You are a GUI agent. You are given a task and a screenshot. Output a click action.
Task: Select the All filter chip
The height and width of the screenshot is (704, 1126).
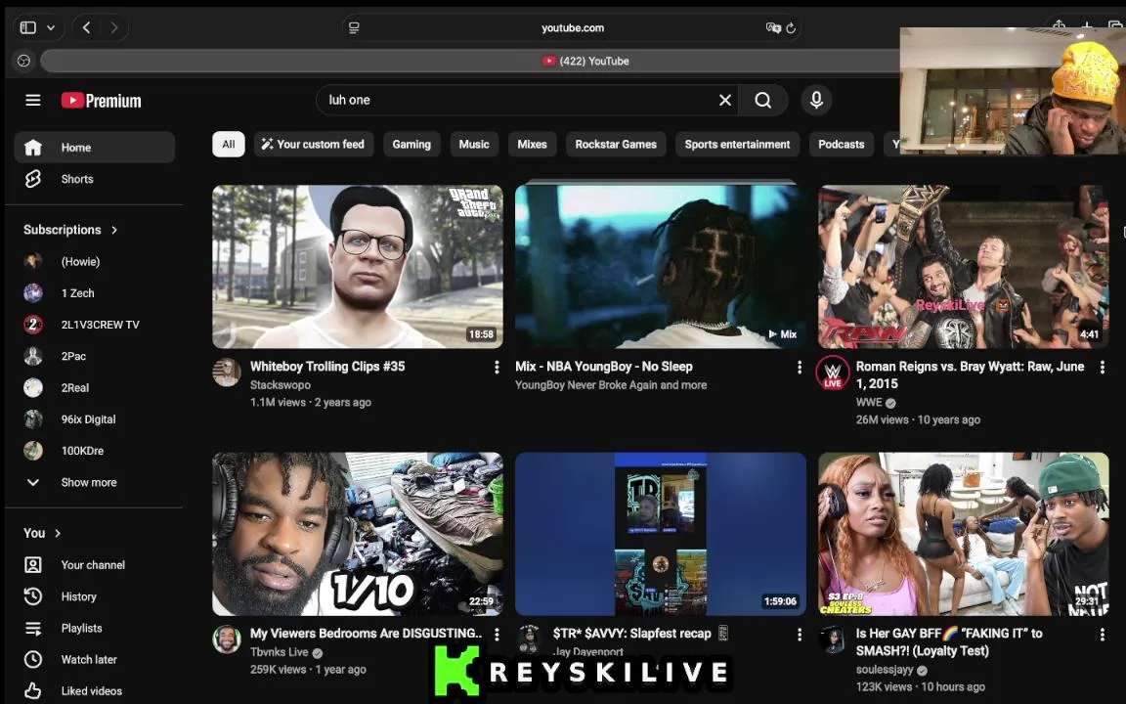[x=229, y=145]
